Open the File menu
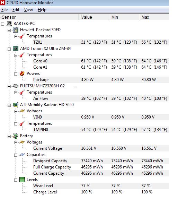Image resolution: width=178 pixels, height=200 pixels. coord(5,10)
